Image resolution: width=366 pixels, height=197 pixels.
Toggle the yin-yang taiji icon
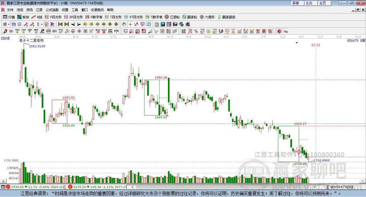[280, 31]
